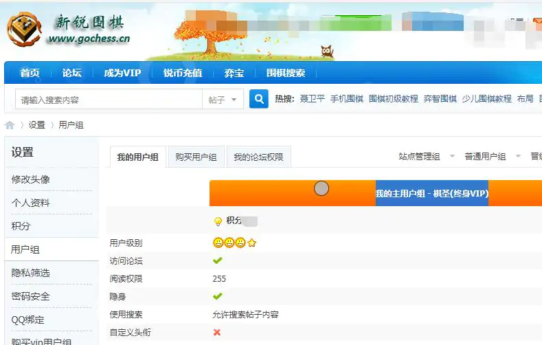Click the red cross in 自定义头衔 row
Viewport: 542px width, 345px height.
(x=217, y=332)
